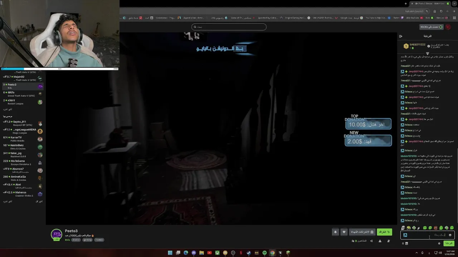Click Absi channel avatar
Screen dimensions: 458x257
tap(40, 186)
